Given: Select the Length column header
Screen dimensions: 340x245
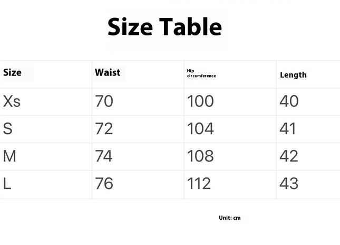Looking at the screenshot, I should tap(293, 75).
